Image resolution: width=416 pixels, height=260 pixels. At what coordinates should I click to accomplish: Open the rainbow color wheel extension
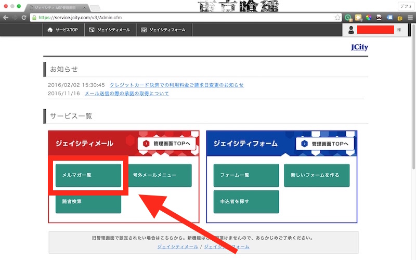click(x=369, y=18)
